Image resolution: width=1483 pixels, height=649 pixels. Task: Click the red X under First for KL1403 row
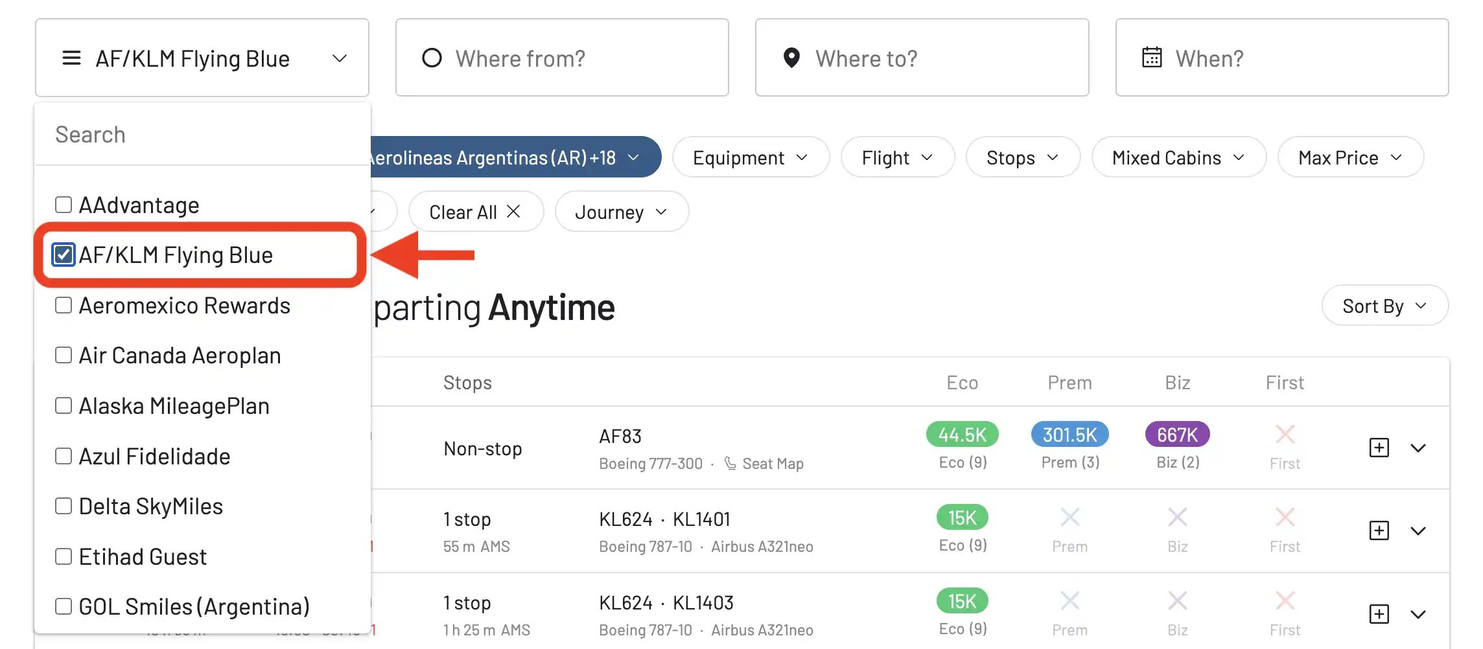(1285, 600)
